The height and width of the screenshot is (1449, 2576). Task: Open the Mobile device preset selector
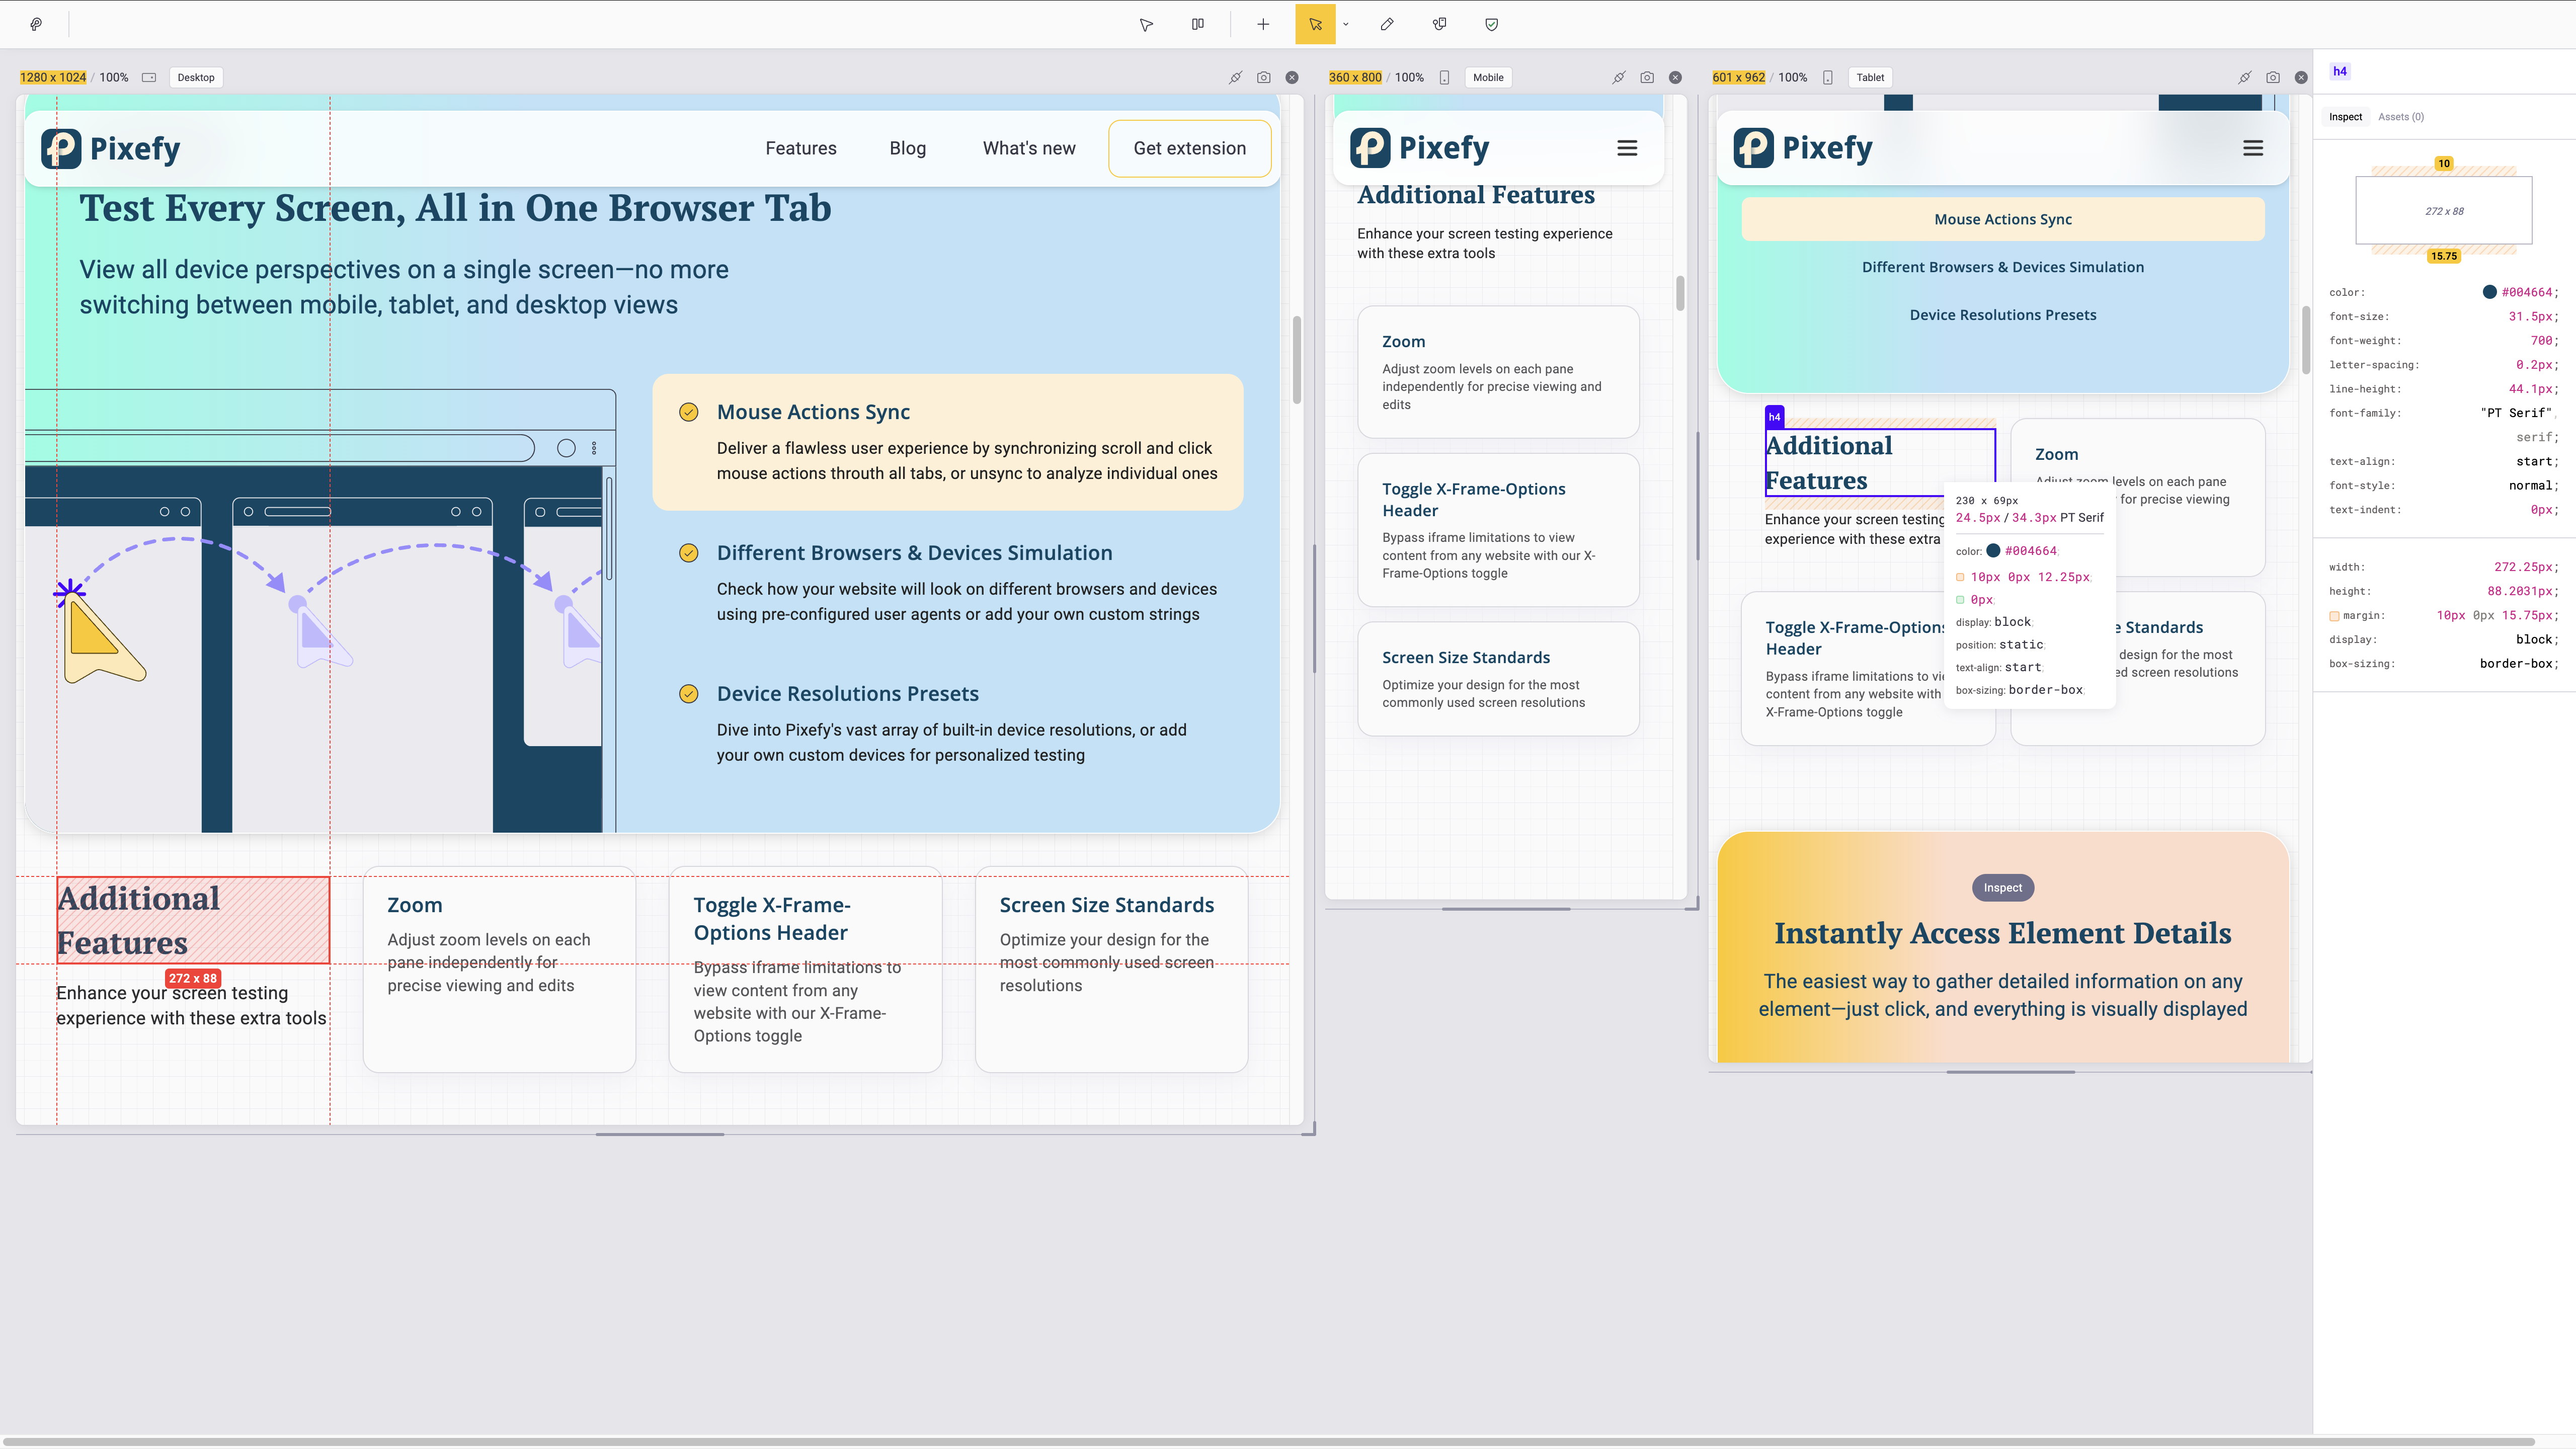click(1488, 77)
